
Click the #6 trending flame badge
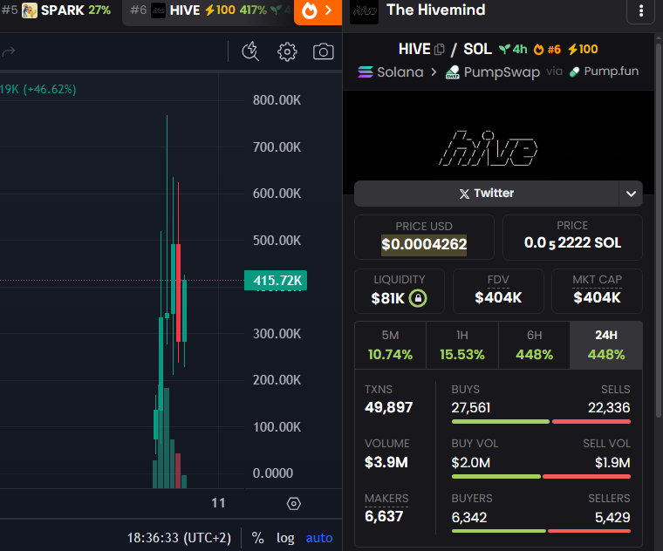point(547,50)
